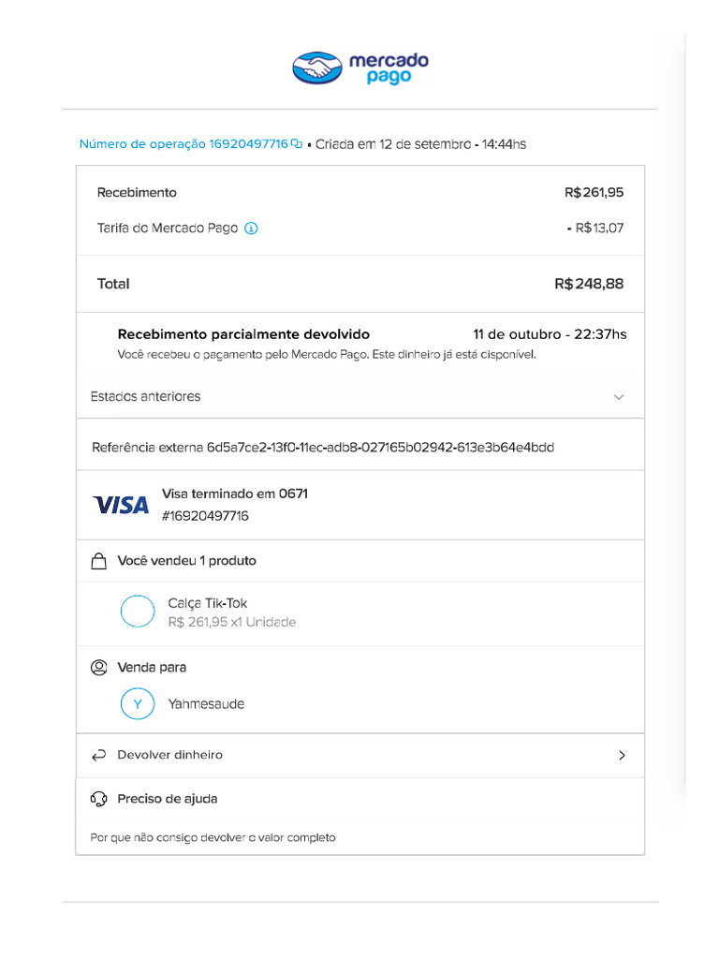Click the user icon beside Venda para
The image size is (719, 959).
98,668
